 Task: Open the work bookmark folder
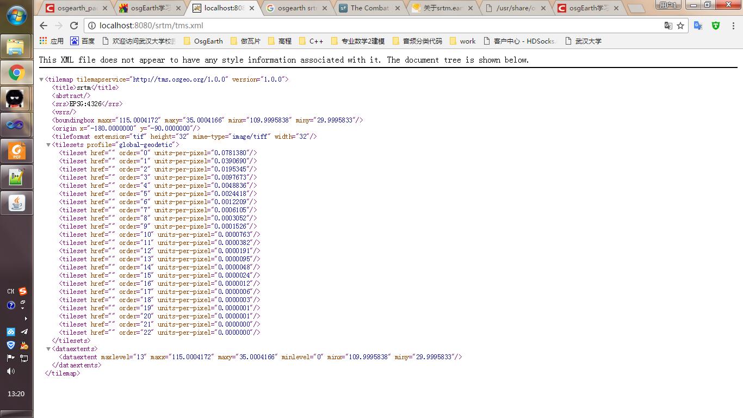[462, 41]
